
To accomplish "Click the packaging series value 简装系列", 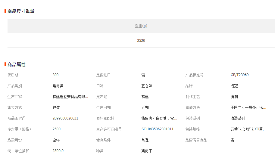I will click(238, 119).
